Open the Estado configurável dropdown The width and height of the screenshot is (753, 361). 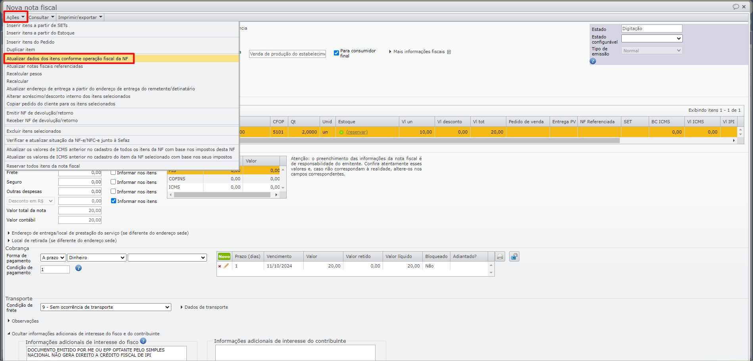651,38
